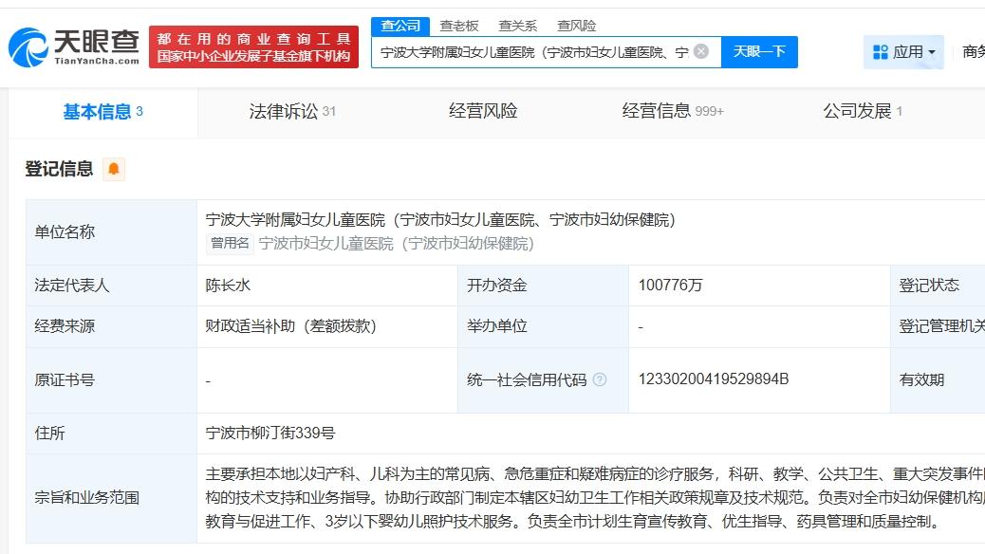The image size is (985, 554).
Task: Click the bell icon next to 登记信息
Action: pyautogui.click(x=113, y=169)
